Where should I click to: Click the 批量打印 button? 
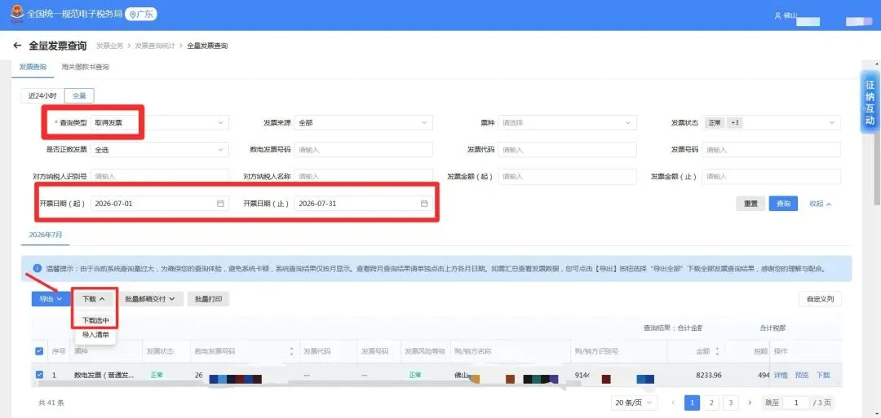209,299
